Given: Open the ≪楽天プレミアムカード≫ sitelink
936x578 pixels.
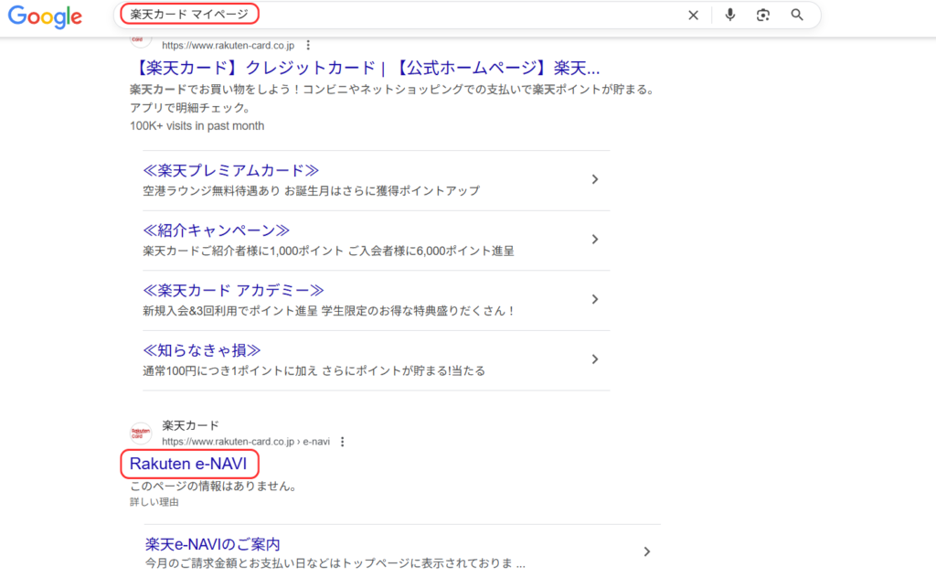Looking at the screenshot, I should (x=230, y=170).
